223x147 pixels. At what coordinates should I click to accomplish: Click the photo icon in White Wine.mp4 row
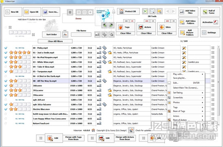point(110,62)
